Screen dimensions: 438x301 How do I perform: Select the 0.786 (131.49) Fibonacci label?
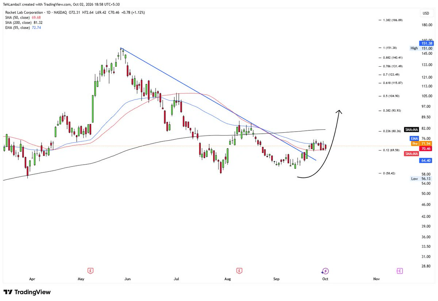pyautogui.click(x=392, y=66)
